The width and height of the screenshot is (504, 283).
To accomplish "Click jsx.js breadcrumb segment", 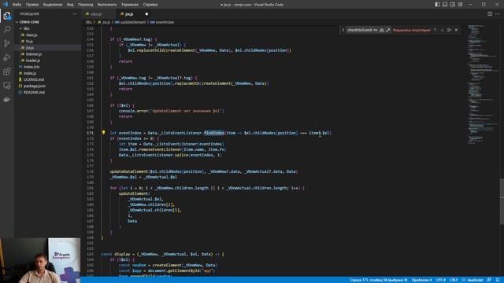I will point(106,22).
